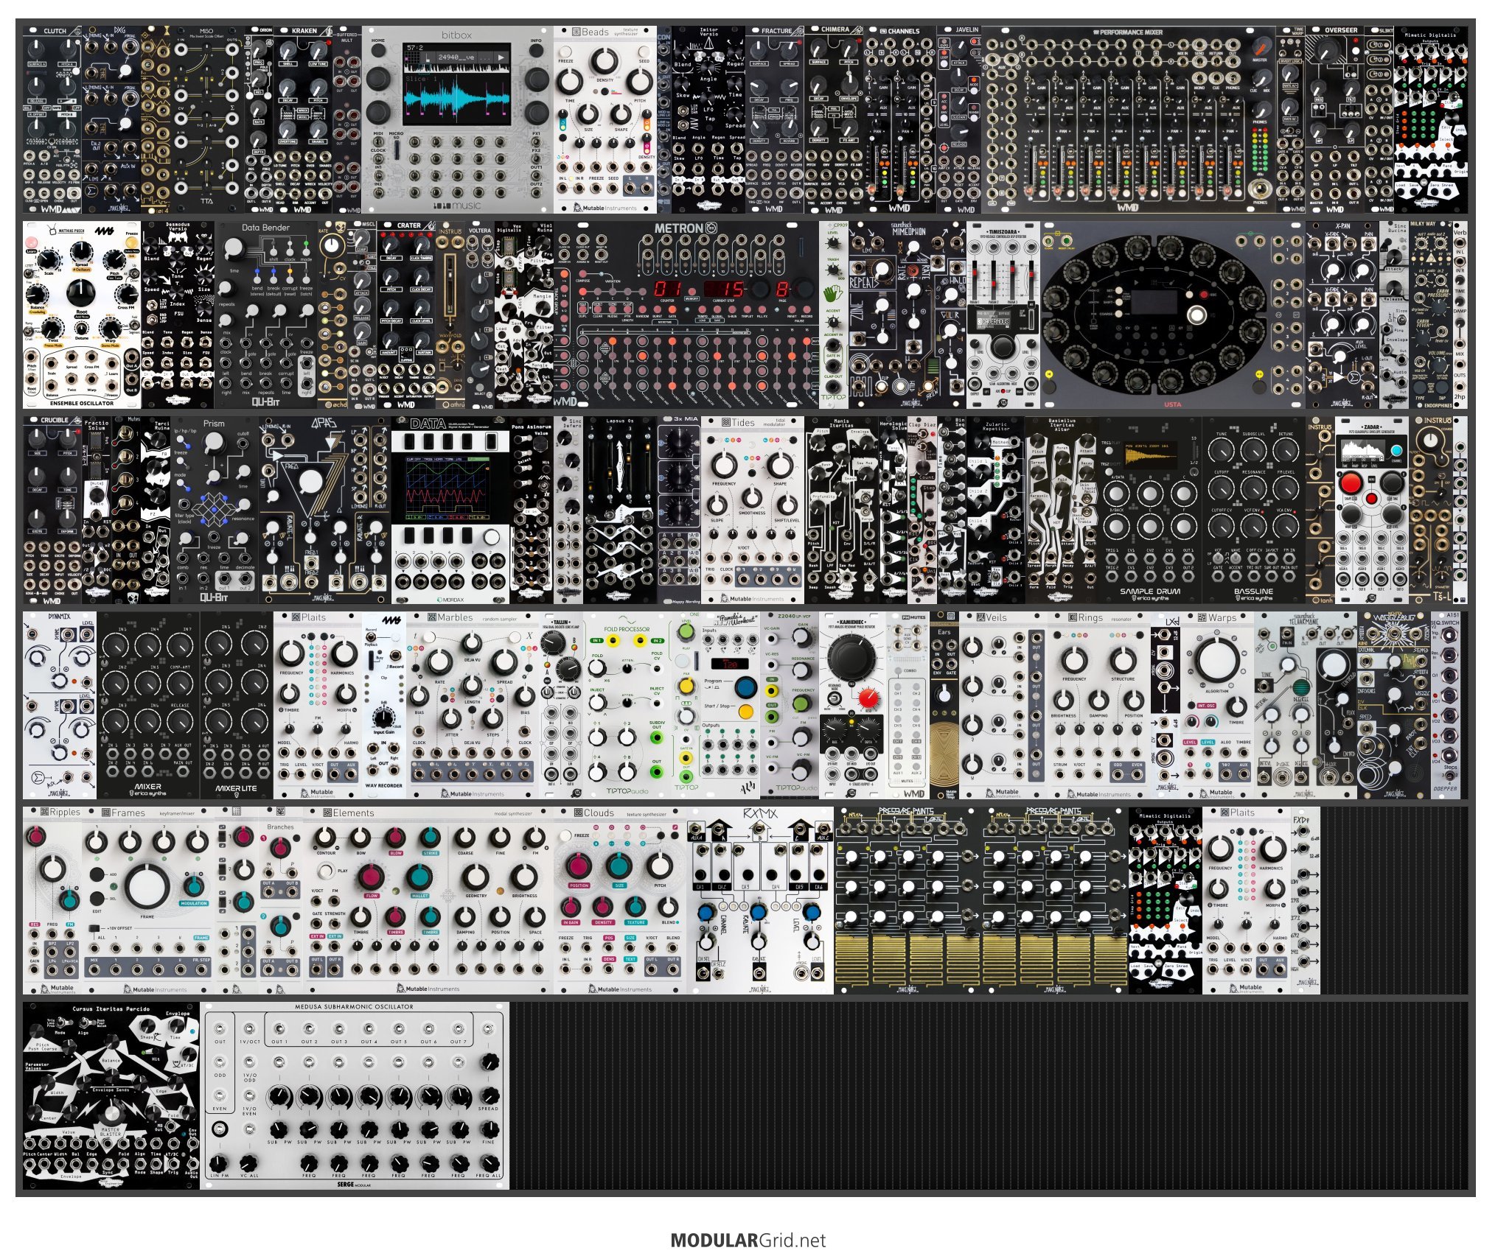Open the Cursus Iteritas Percido module

pyautogui.click(x=111, y=1095)
